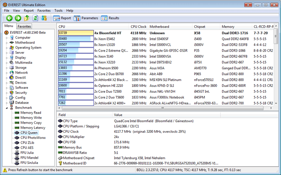Sort results by the Memory column header

pos(236,27)
